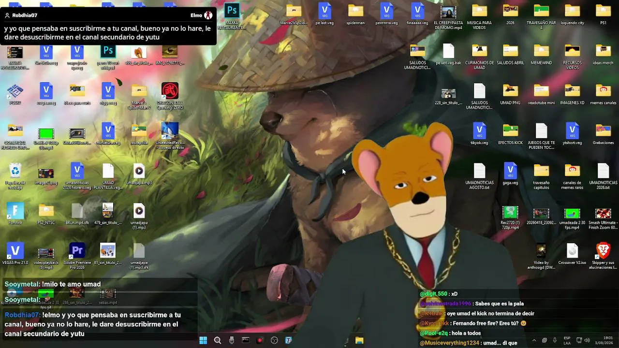Select the veadotube mini folder
619x348 pixels.
541,94
